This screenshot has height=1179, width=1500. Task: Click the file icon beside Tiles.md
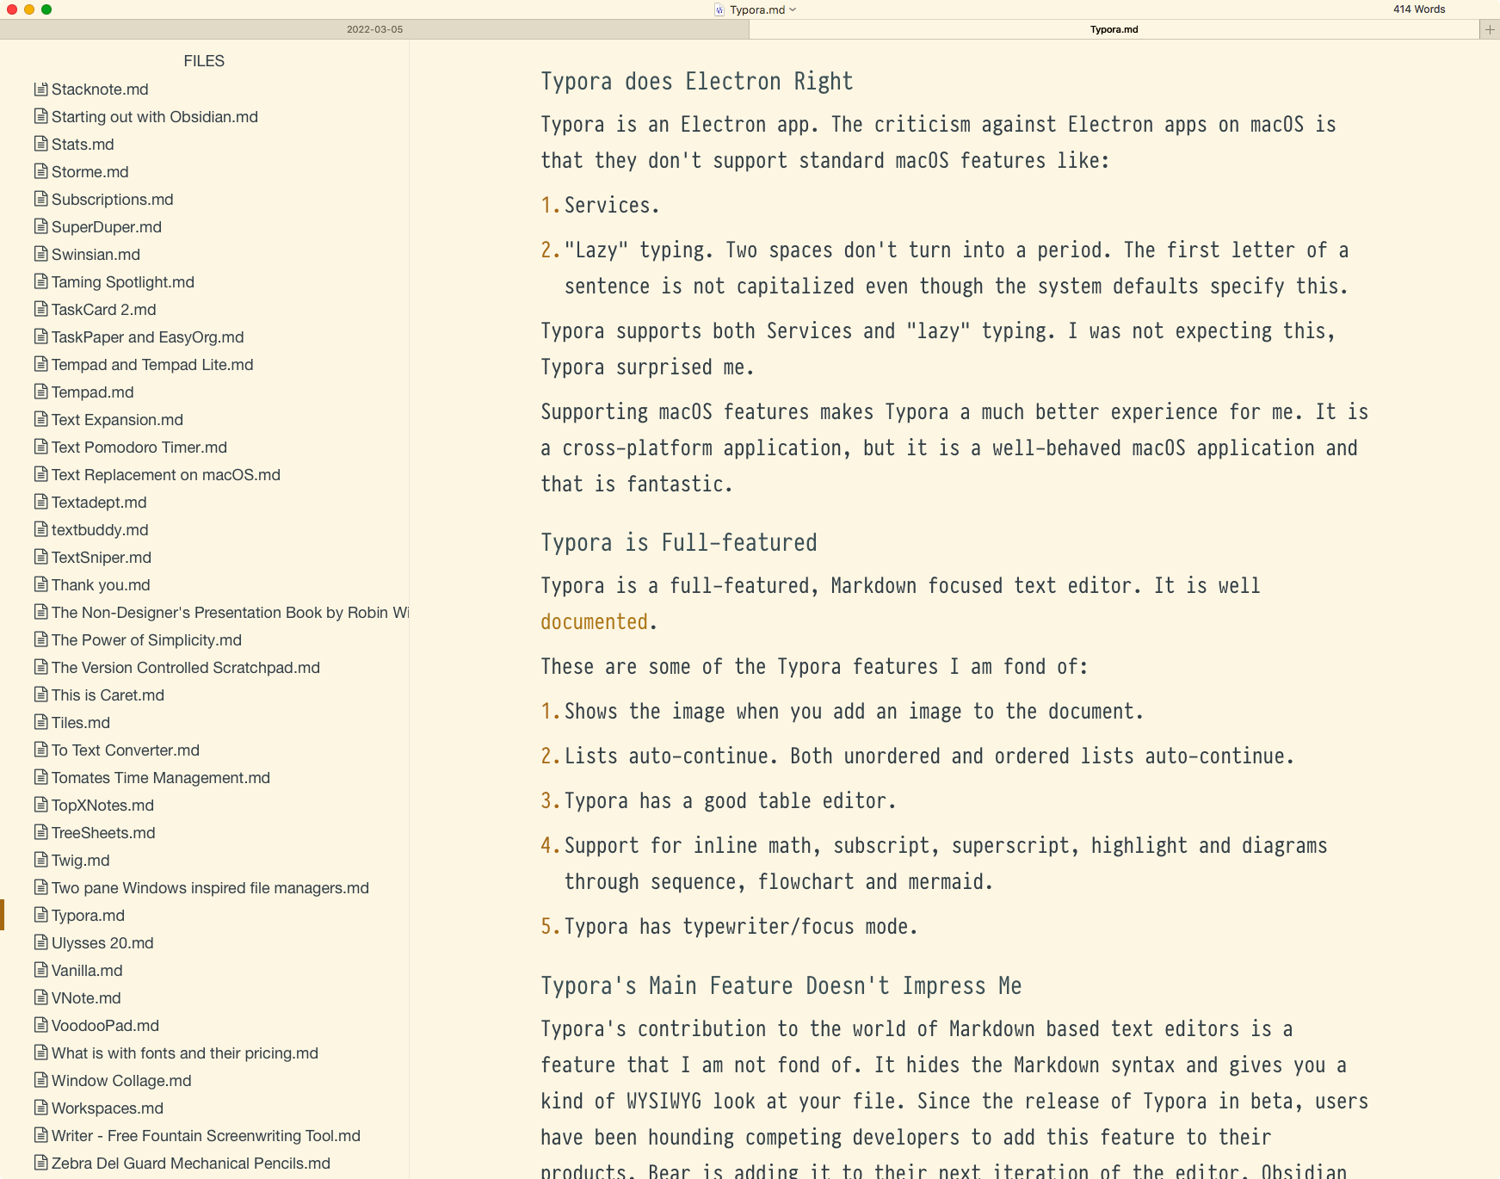[40, 722]
